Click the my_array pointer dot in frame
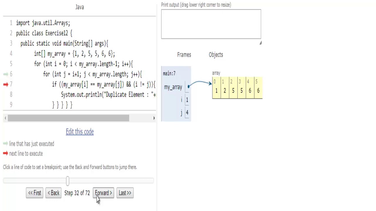Screen dimensions: 376x211 tap(189, 86)
